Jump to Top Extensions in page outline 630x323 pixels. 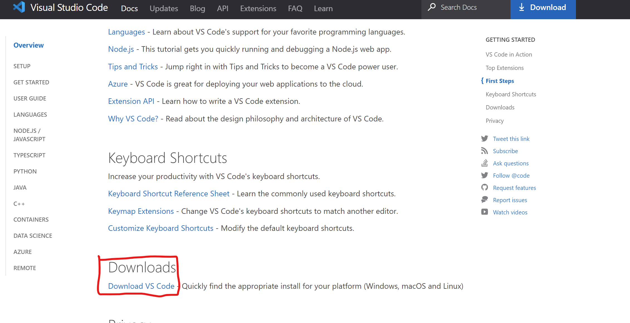tap(505, 68)
